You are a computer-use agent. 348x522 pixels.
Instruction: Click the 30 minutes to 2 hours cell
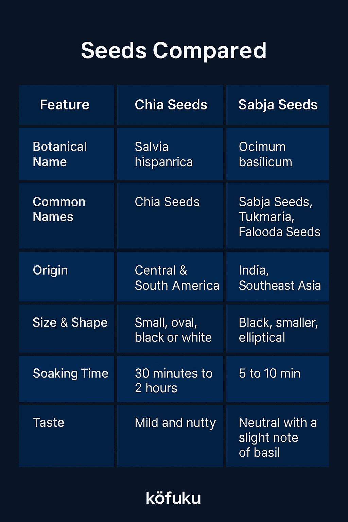point(170,379)
